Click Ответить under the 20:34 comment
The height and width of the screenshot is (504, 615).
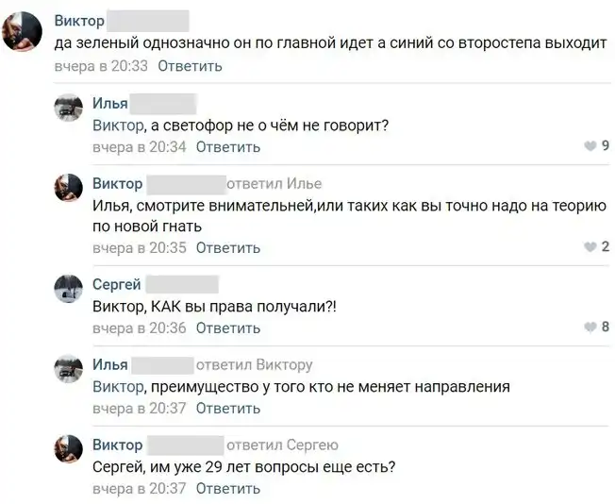click(228, 147)
